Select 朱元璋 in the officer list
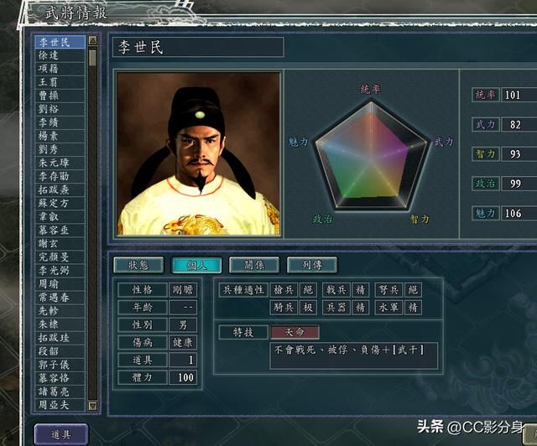This screenshot has height=446, width=537. pyautogui.click(x=60, y=163)
